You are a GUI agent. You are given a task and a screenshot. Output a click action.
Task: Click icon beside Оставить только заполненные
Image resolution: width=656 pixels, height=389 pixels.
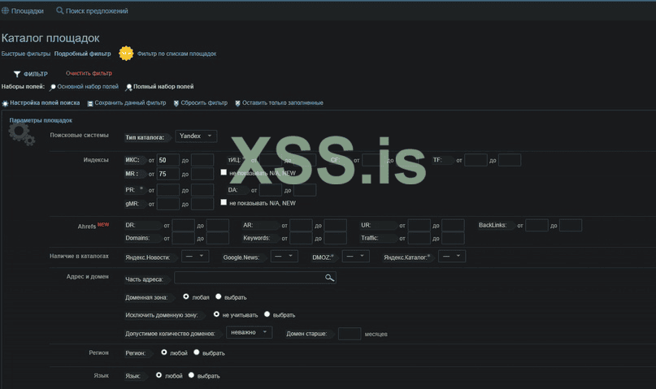click(237, 103)
